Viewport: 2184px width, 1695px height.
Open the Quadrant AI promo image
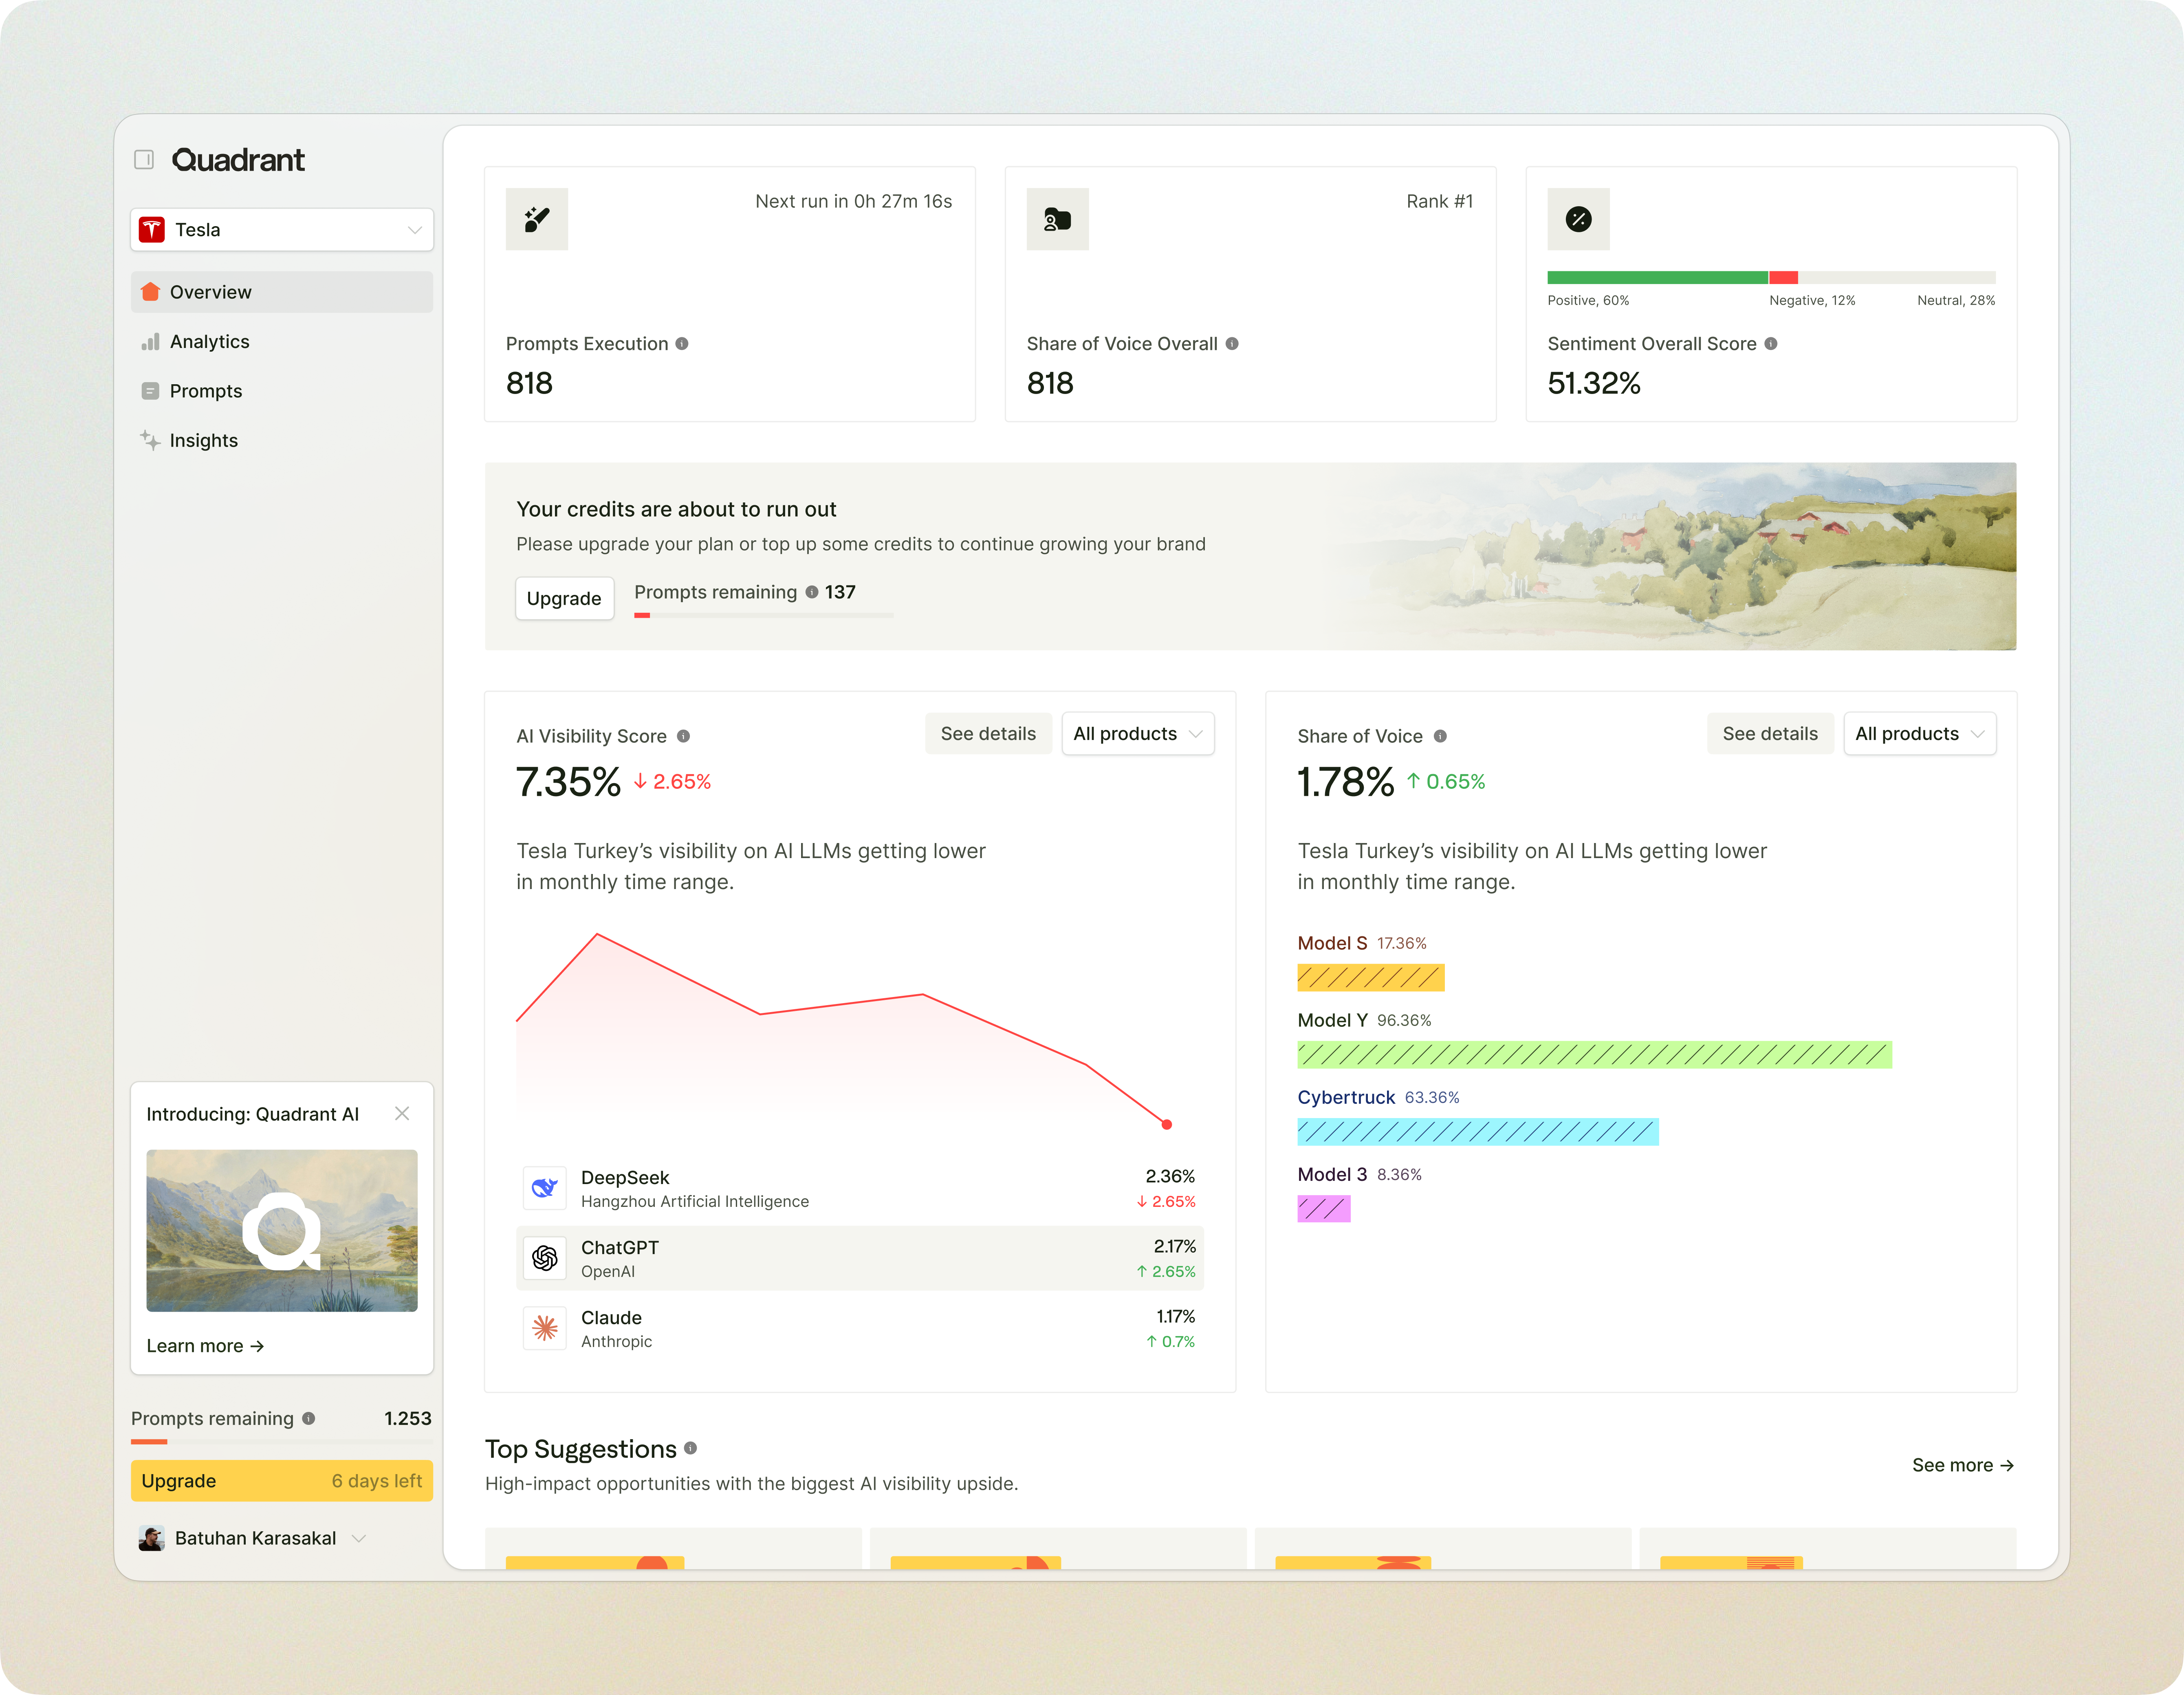(x=282, y=1231)
